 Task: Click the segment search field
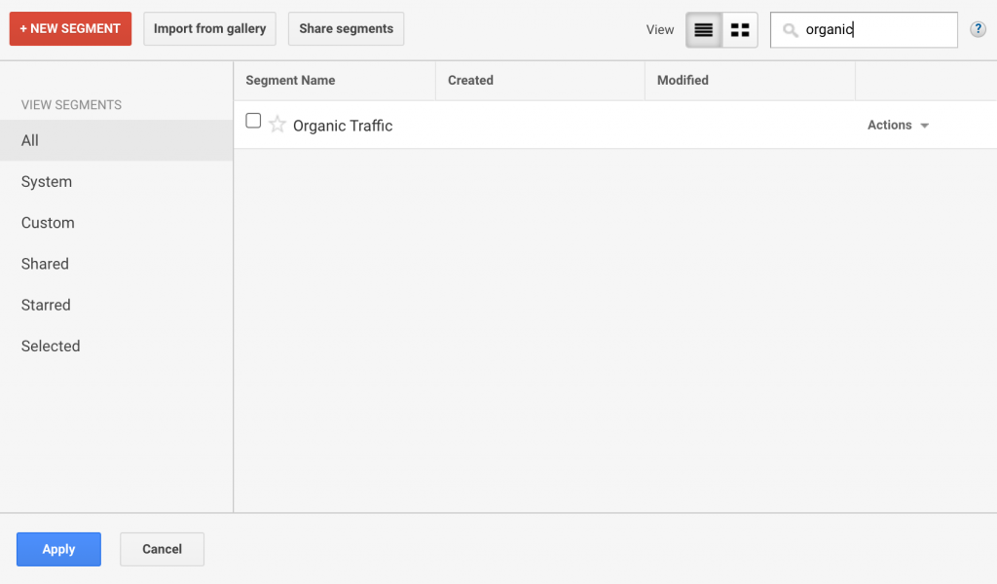(x=865, y=30)
